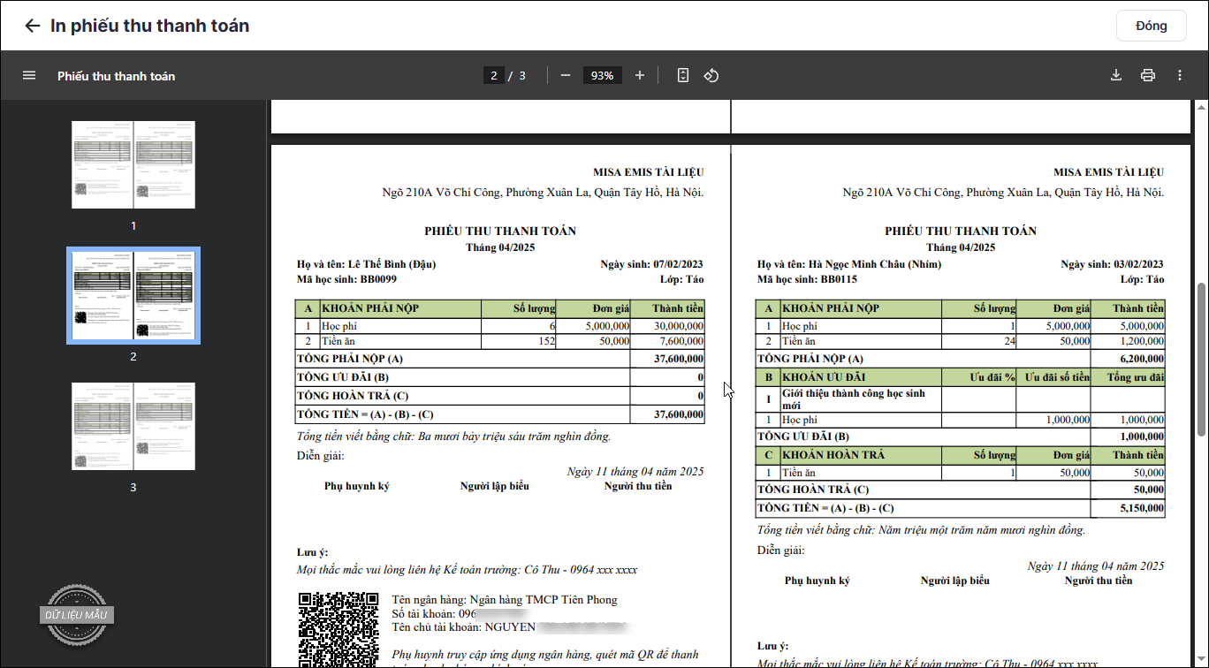Click the Phiếu thu thanh toán document title

coord(117,76)
